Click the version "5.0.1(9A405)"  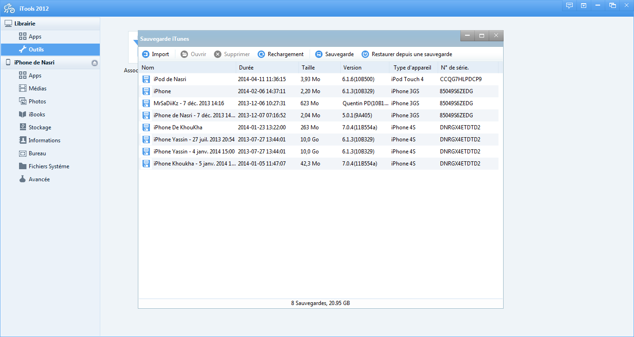357,115
